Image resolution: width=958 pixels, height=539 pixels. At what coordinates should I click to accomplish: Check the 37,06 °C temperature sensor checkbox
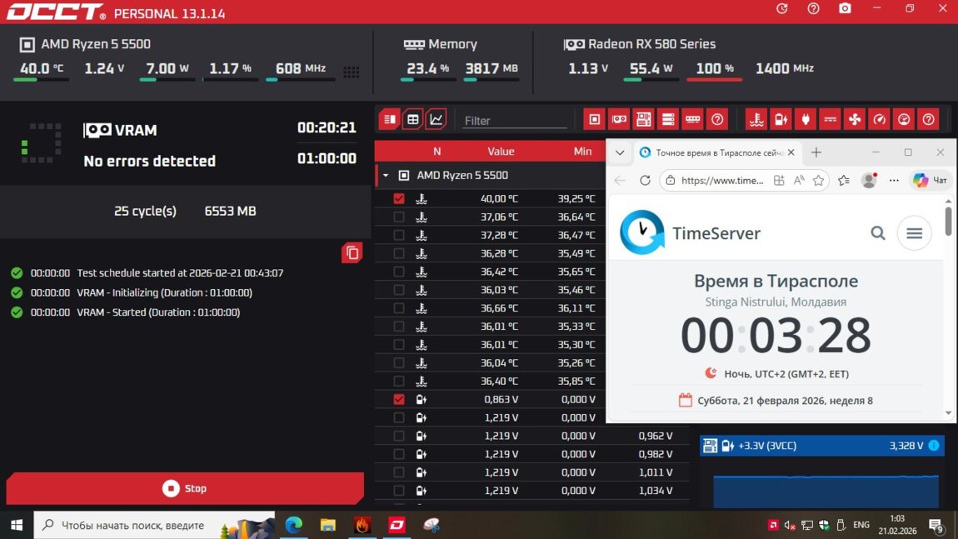(399, 217)
